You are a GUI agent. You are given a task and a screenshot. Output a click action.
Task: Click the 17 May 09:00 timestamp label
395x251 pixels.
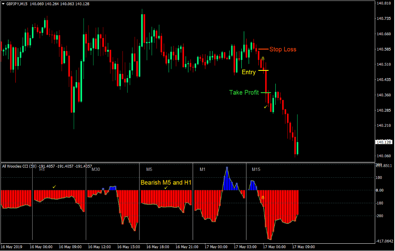[x=304, y=246]
